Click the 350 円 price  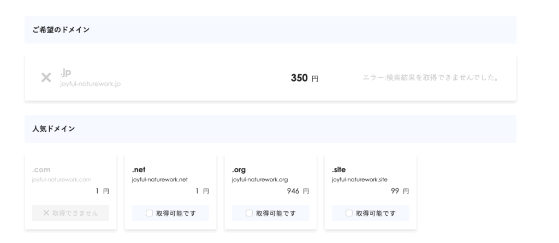[x=304, y=78]
